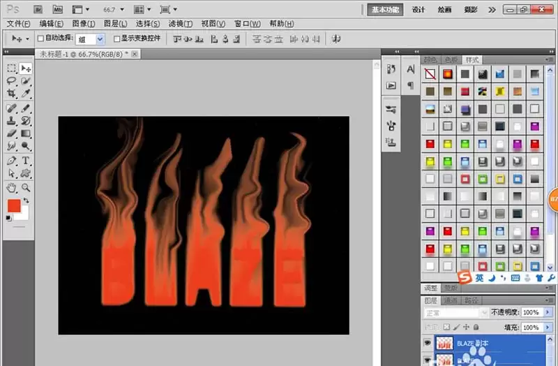Open the 滤镜(T) menu
This screenshot has height=366, width=558.
point(181,24)
